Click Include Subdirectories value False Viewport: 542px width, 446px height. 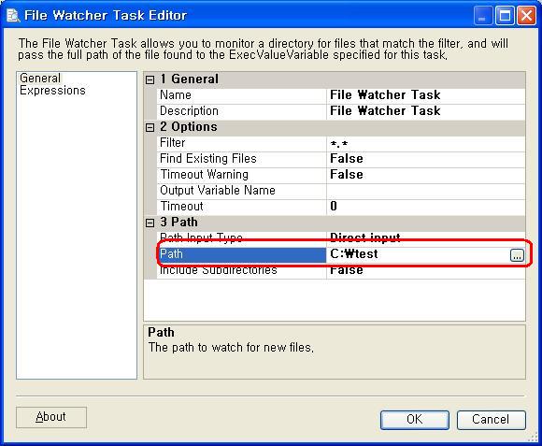[425, 270]
